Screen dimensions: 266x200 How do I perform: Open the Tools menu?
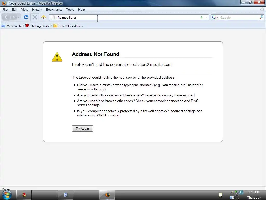pos(70,10)
